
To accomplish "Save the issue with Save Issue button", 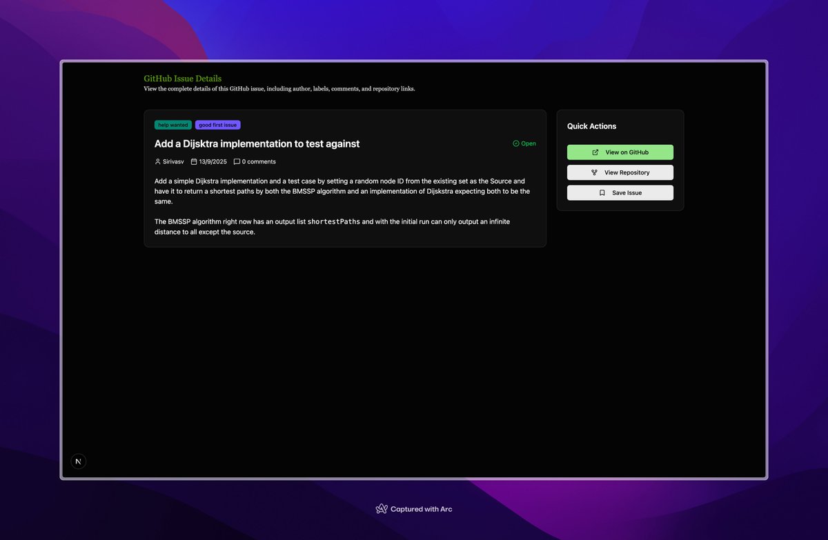I will [x=620, y=192].
